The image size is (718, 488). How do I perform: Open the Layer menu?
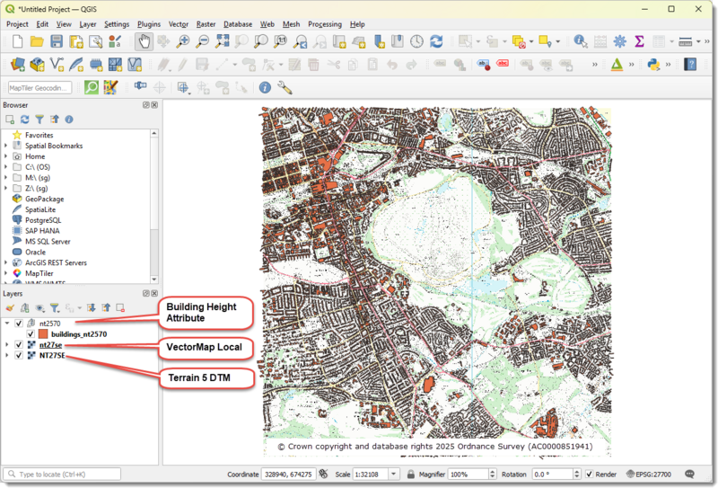click(x=87, y=24)
